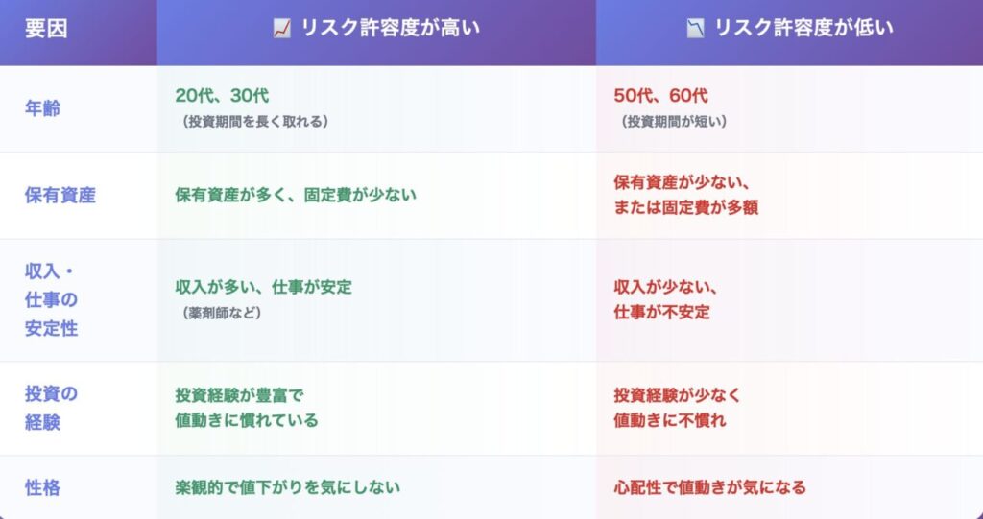The height and width of the screenshot is (519, 983).
Task: Click the text 収入が少ない、仕事が不安定
Action: click(665, 299)
